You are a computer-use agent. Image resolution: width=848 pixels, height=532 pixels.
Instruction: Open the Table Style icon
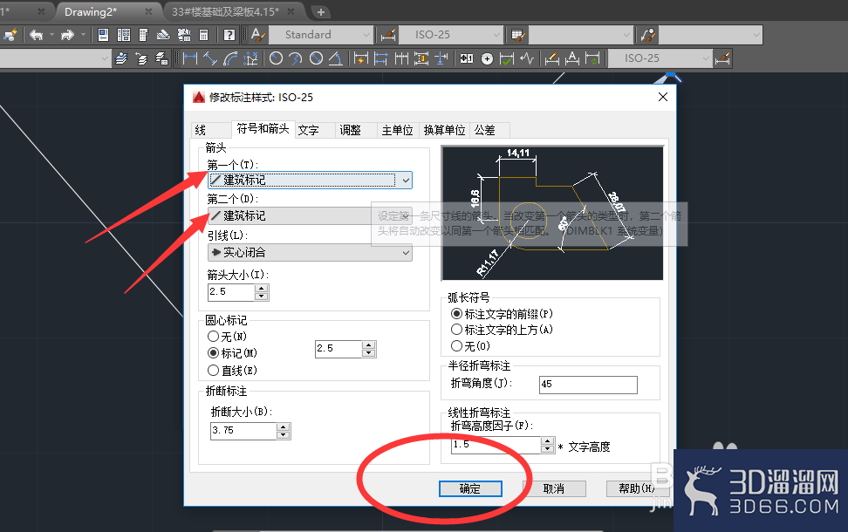coord(517,35)
